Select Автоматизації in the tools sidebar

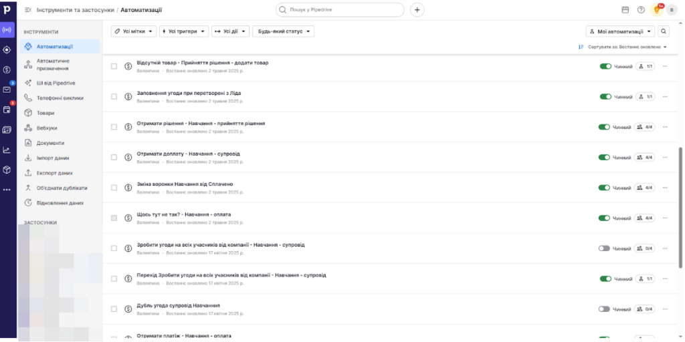60,46
